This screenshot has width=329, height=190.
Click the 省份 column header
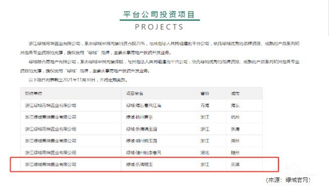pyautogui.click(x=205, y=93)
